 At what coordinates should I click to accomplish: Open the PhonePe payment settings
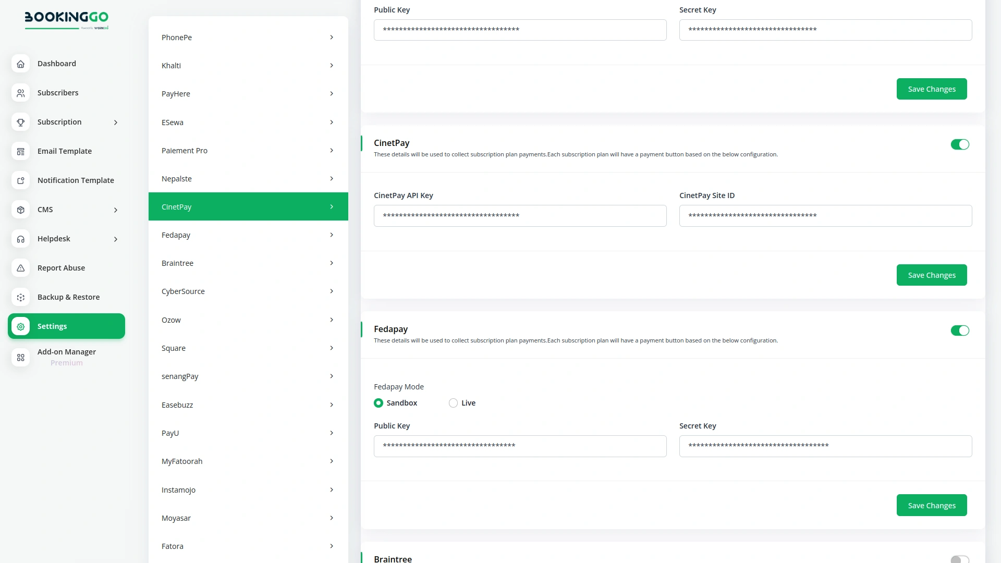point(248,37)
